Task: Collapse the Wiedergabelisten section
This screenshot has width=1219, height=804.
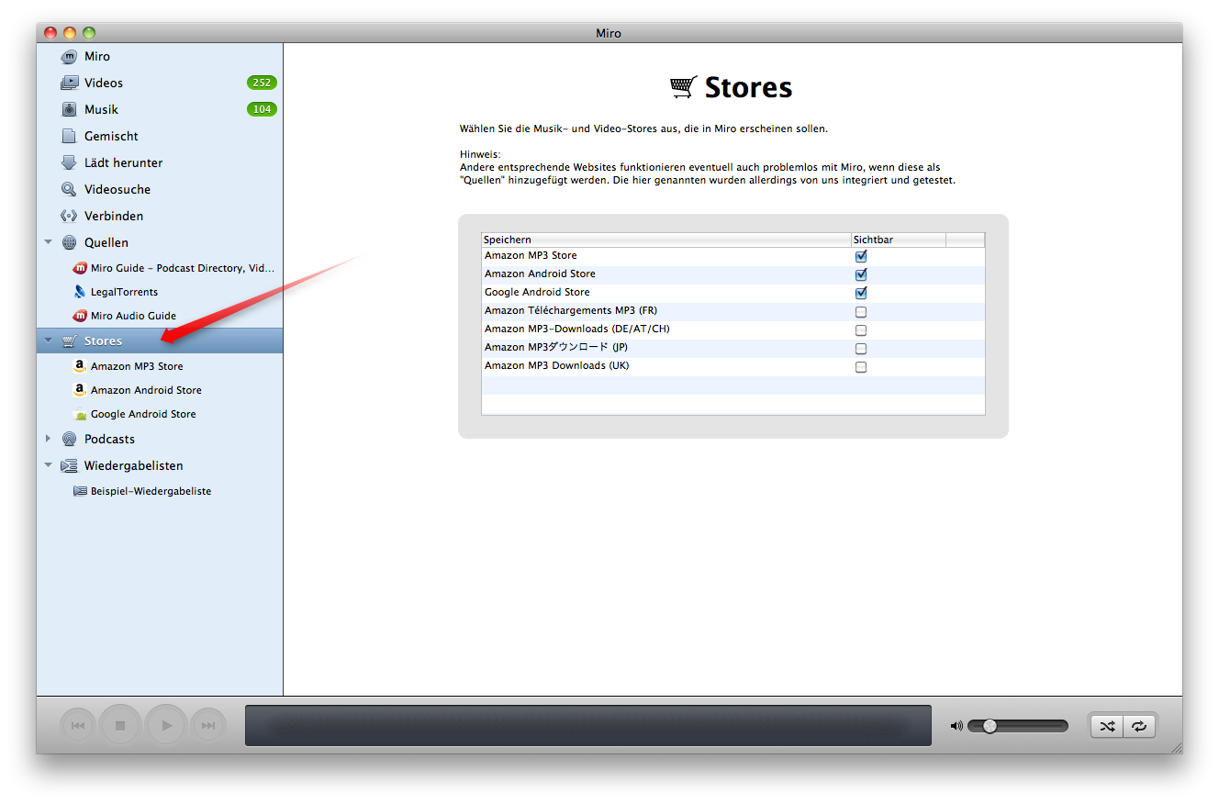Action: click(x=48, y=465)
